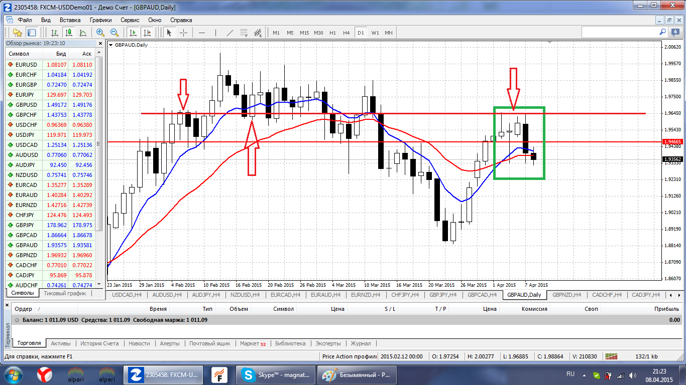Choose the trendline drawing tool
686x385 pixels.
tap(230, 33)
